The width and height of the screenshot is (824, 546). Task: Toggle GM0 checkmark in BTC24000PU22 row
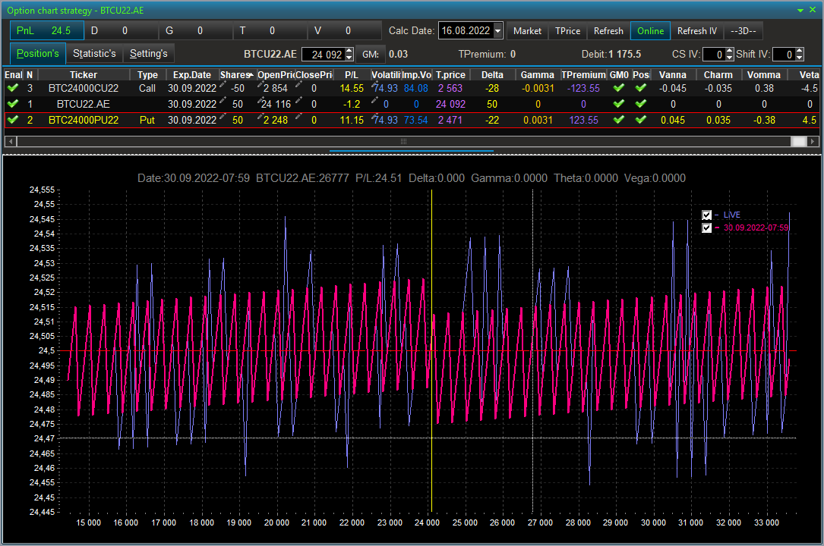619,120
